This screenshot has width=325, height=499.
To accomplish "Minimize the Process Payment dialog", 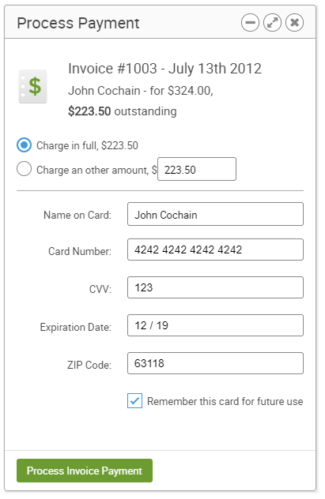I will (250, 23).
